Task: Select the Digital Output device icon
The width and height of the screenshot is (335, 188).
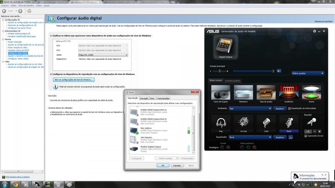Action: coord(226,46)
